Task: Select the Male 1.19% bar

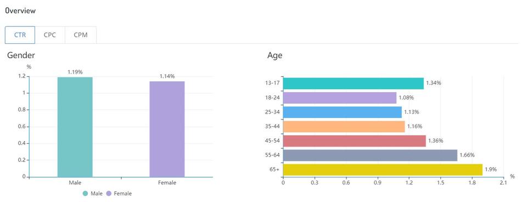Action: pos(75,127)
